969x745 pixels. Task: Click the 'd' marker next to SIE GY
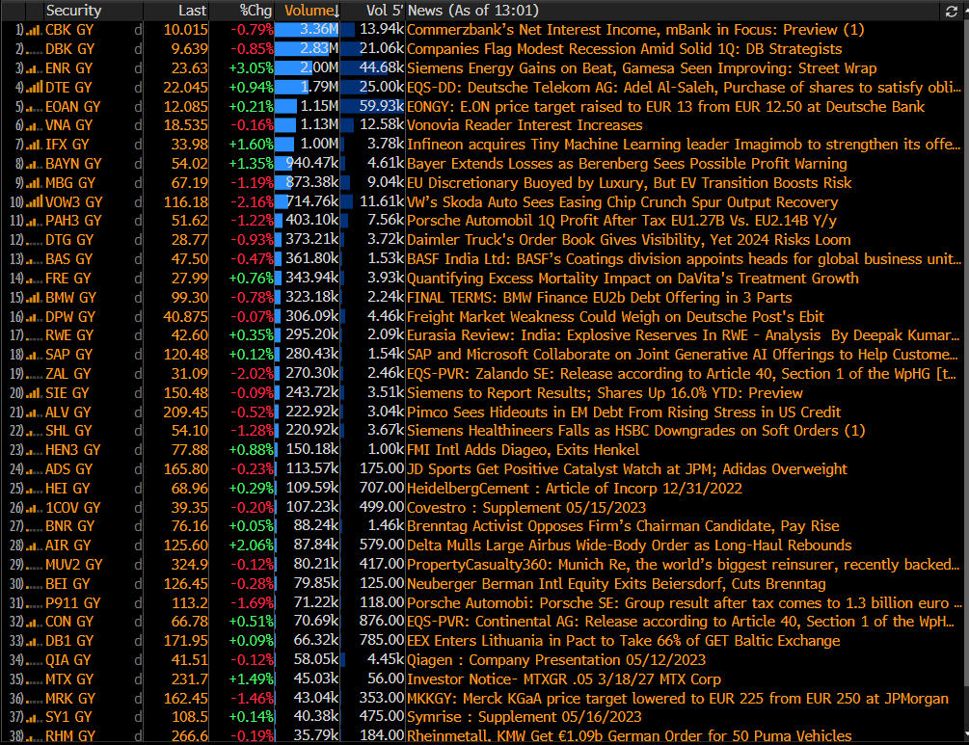click(x=138, y=393)
